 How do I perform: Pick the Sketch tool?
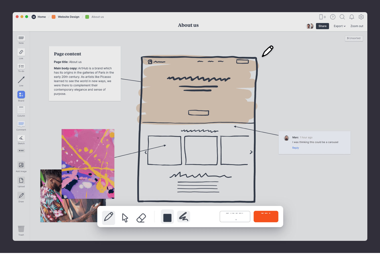click(21, 139)
